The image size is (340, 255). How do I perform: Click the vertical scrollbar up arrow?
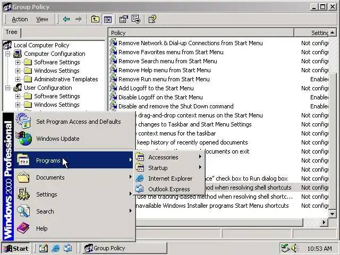click(x=333, y=33)
